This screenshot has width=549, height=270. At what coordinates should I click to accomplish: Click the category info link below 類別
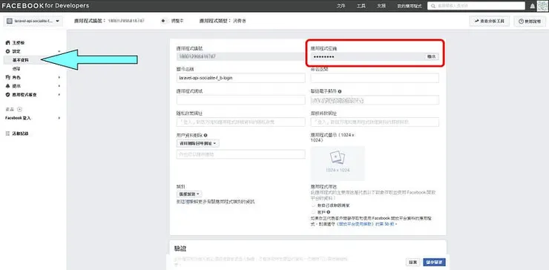tap(216, 202)
